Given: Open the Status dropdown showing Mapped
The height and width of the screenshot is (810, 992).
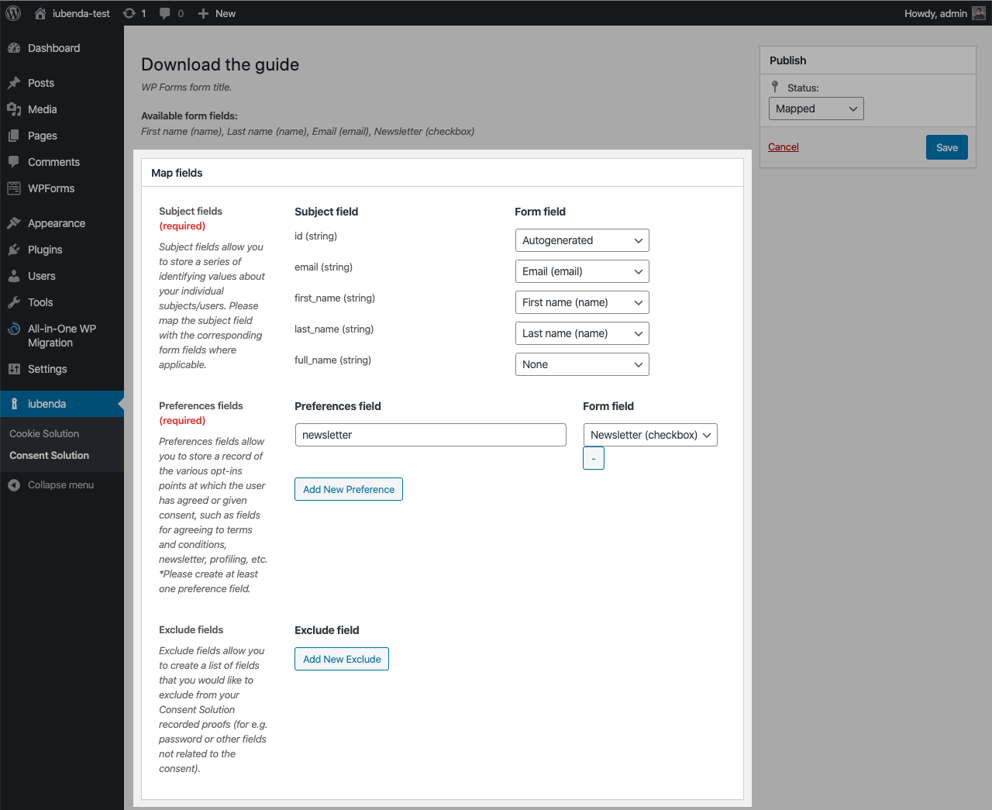Looking at the screenshot, I should (815, 109).
